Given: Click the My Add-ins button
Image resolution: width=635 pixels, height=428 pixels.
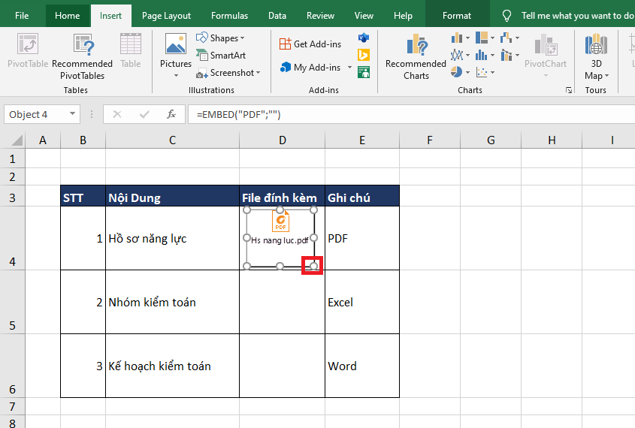Looking at the screenshot, I should point(310,67).
